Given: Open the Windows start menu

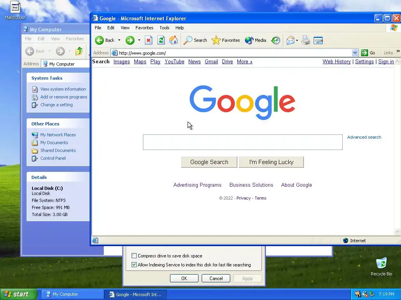Looking at the screenshot, I should coord(19,294).
